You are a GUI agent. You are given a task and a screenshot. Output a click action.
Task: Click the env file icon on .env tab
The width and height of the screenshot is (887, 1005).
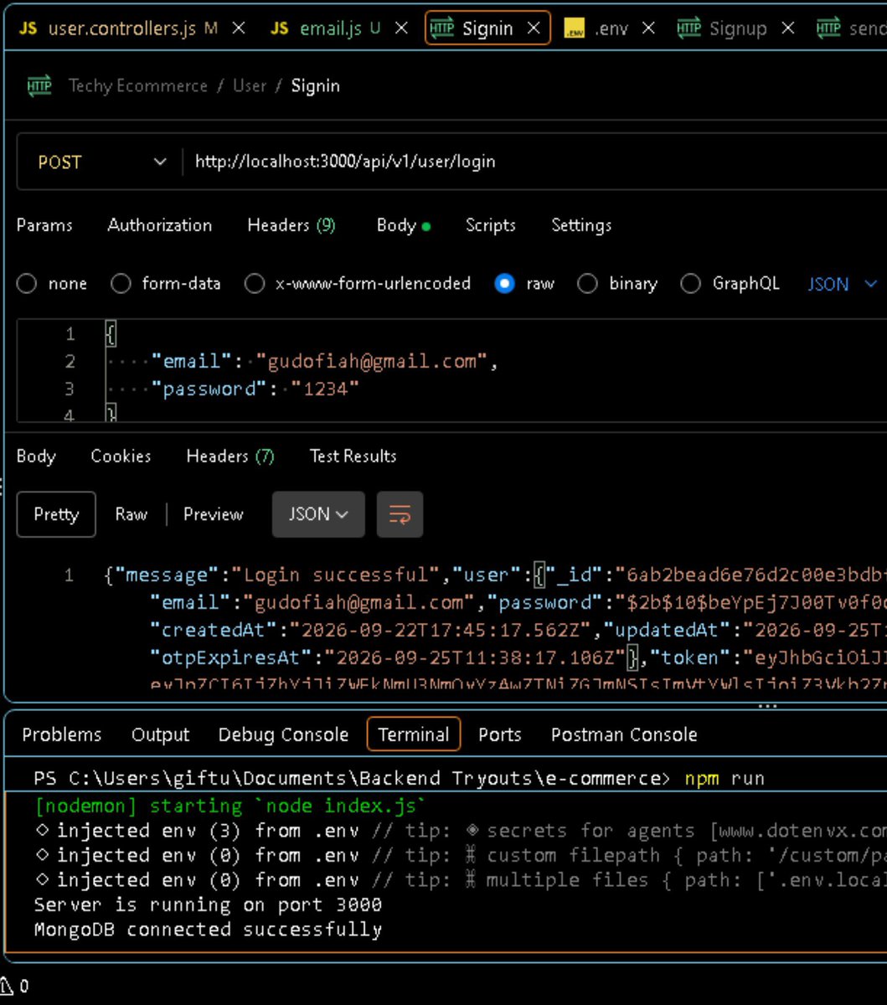coord(574,29)
